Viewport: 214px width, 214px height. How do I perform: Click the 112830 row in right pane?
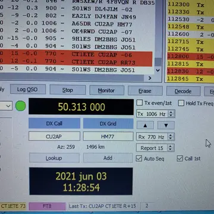tap(190, 71)
